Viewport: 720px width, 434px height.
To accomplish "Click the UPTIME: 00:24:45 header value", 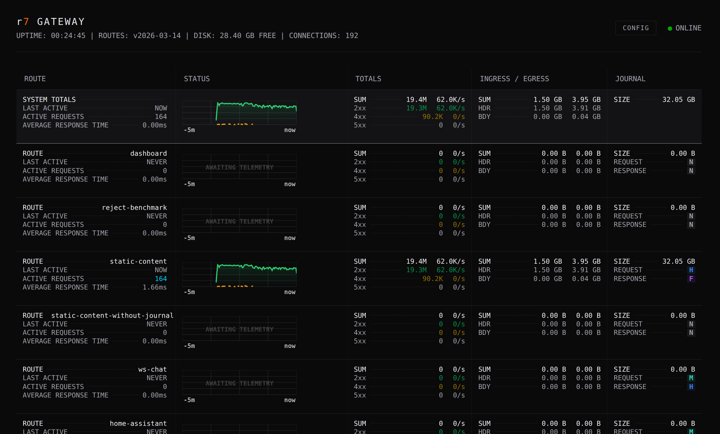I will point(51,36).
